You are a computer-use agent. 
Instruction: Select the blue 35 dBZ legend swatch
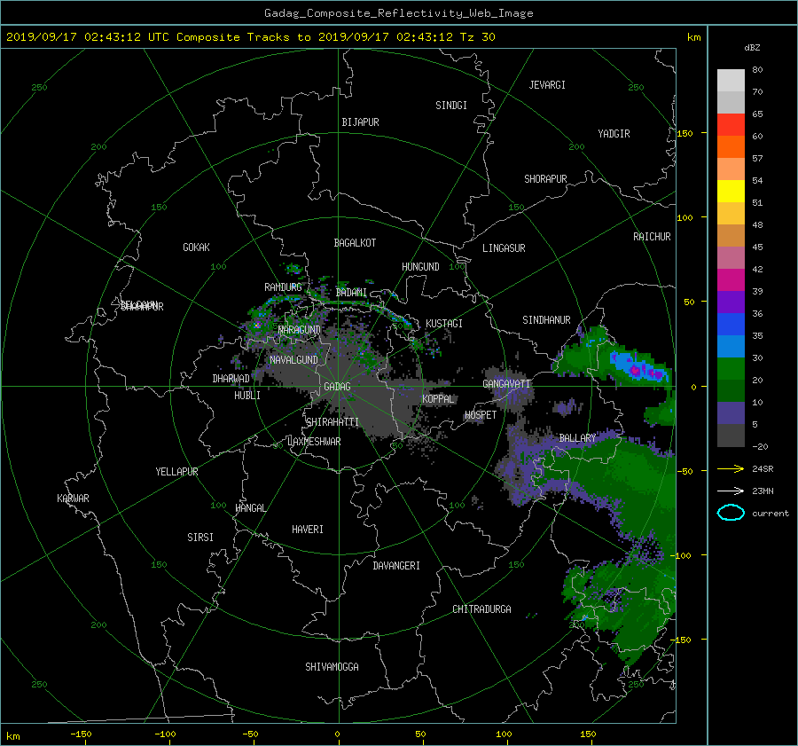coord(731,324)
